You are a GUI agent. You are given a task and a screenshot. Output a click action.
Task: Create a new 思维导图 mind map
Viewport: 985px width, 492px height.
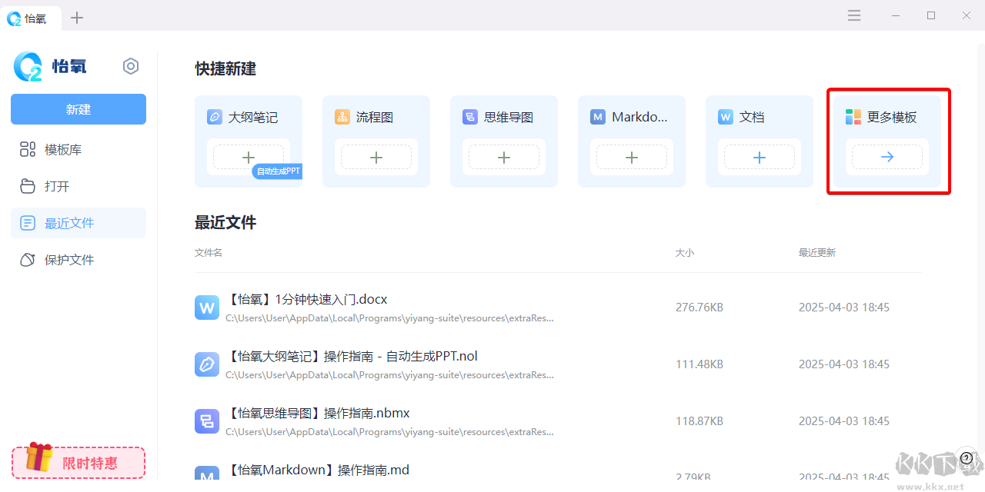coord(503,157)
